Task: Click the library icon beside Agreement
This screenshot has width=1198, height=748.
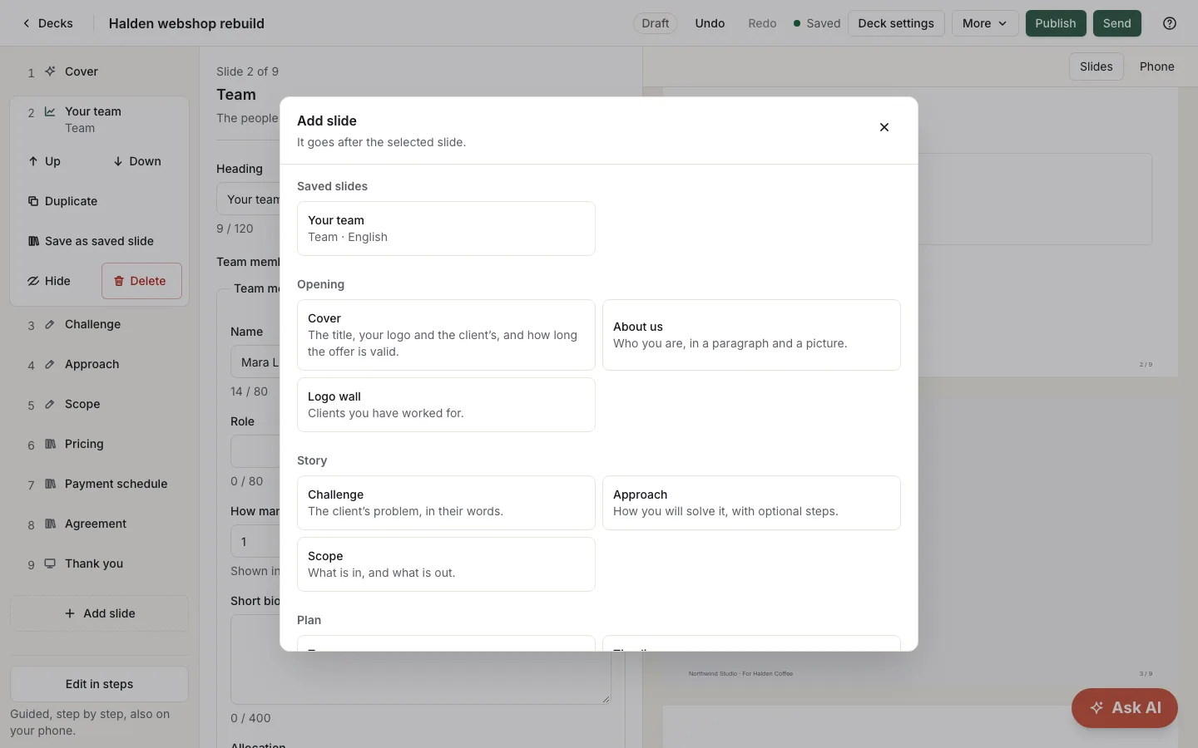Action: point(50,524)
